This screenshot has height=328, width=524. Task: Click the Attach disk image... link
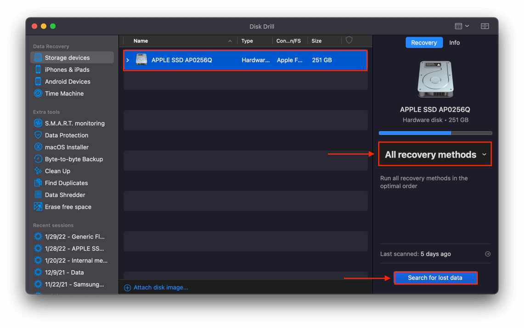pos(161,288)
